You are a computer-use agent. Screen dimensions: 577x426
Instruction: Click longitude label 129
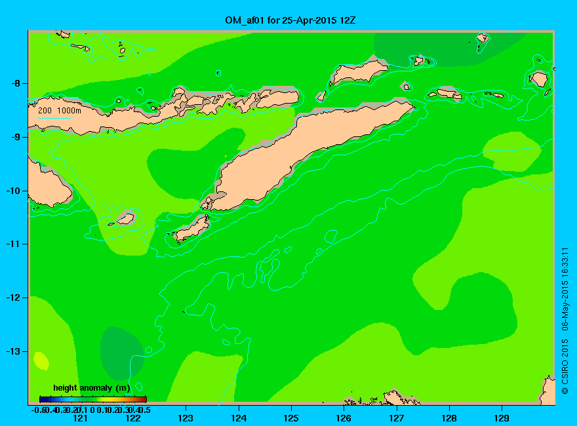502,418
